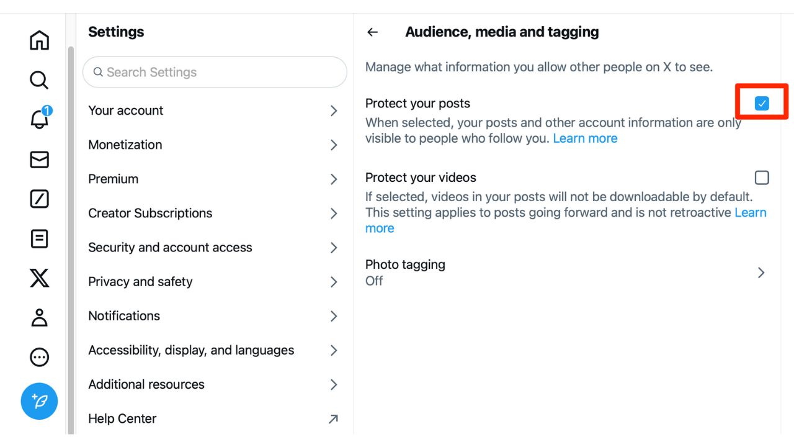The width and height of the screenshot is (794, 447).
Task: Uncheck the Protect your posts checkbox
Action: 762,104
